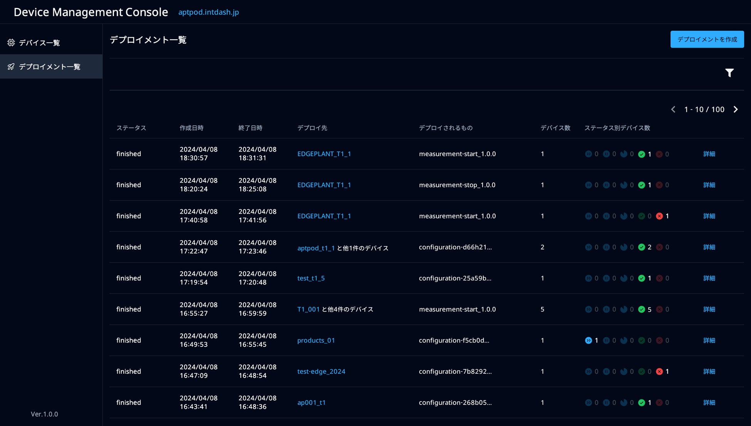This screenshot has height=426, width=751.
Task: Click the rocket icon in the sidebar
Action: [x=11, y=67]
